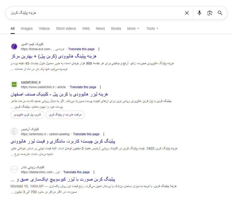Switch to the Images tab
This screenshot has width=232, height=197.
27,28
